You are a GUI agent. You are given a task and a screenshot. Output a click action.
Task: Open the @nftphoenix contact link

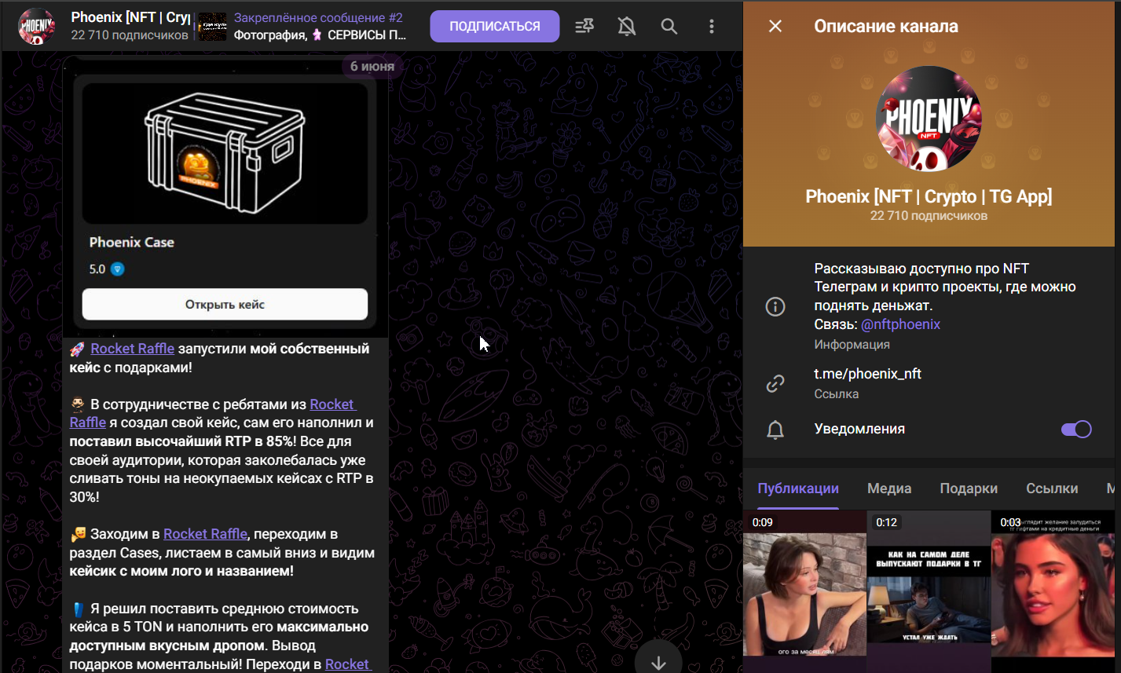(900, 324)
